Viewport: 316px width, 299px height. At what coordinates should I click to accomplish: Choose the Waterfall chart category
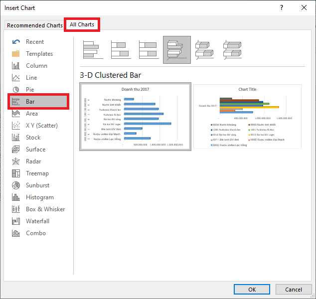click(37, 221)
